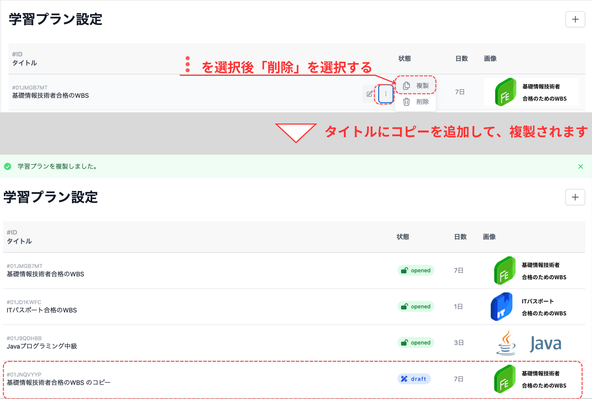
Task: Click the 日数 column header in lower table
Action: click(460, 237)
